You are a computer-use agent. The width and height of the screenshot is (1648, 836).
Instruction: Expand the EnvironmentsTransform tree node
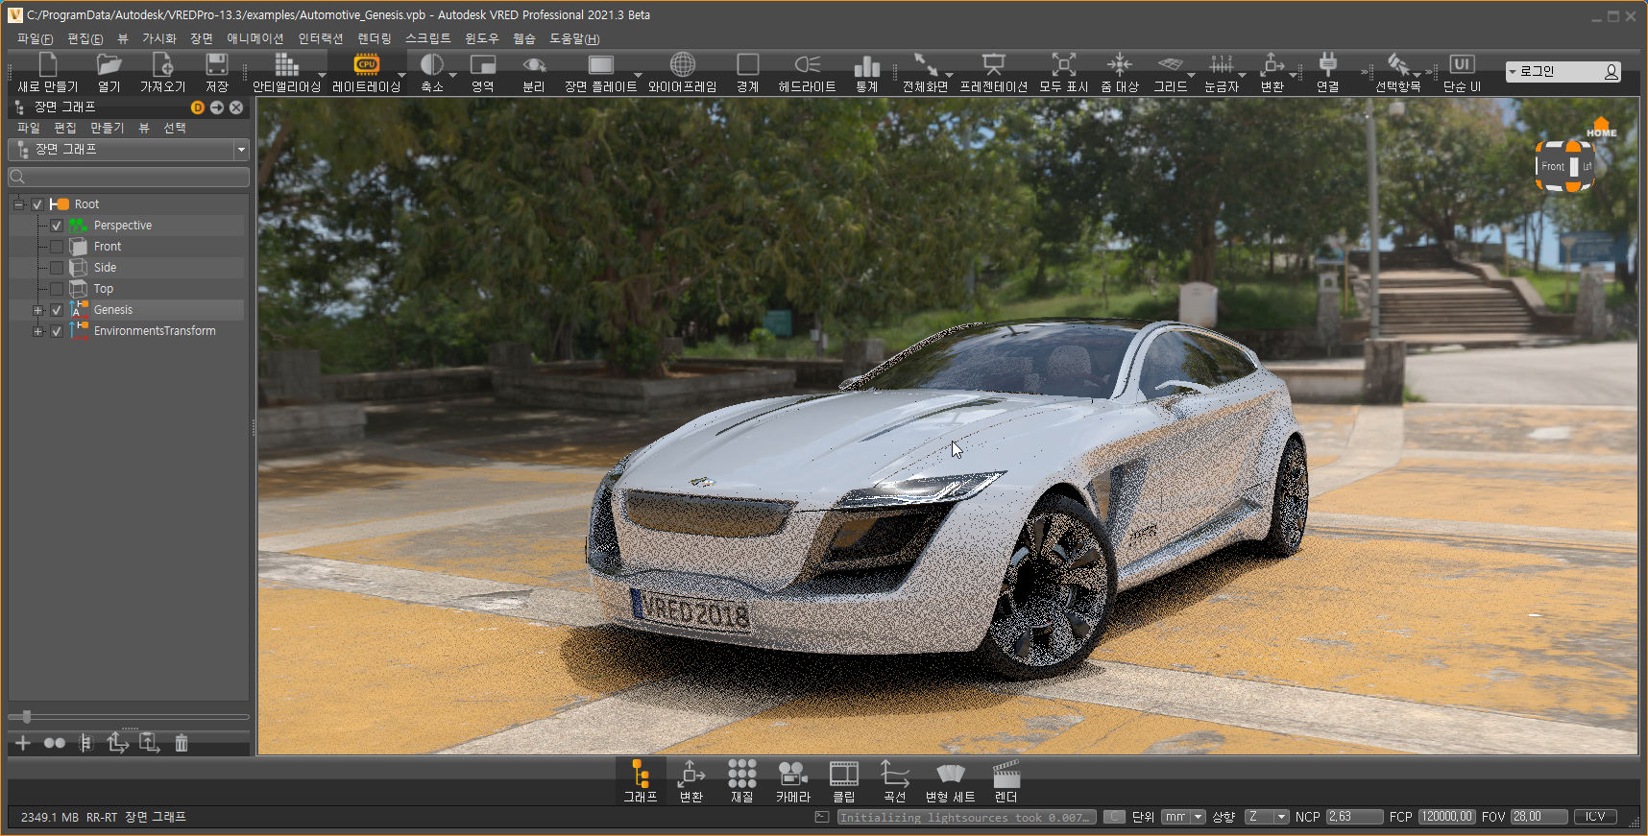tap(38, 331)
